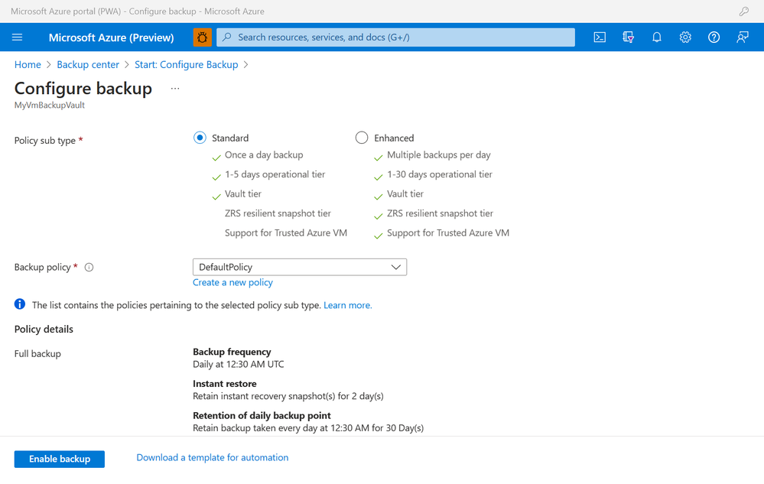The image size is (764, 484).
Task: Click the orange preview bug icon
Action: coord(202,37)
